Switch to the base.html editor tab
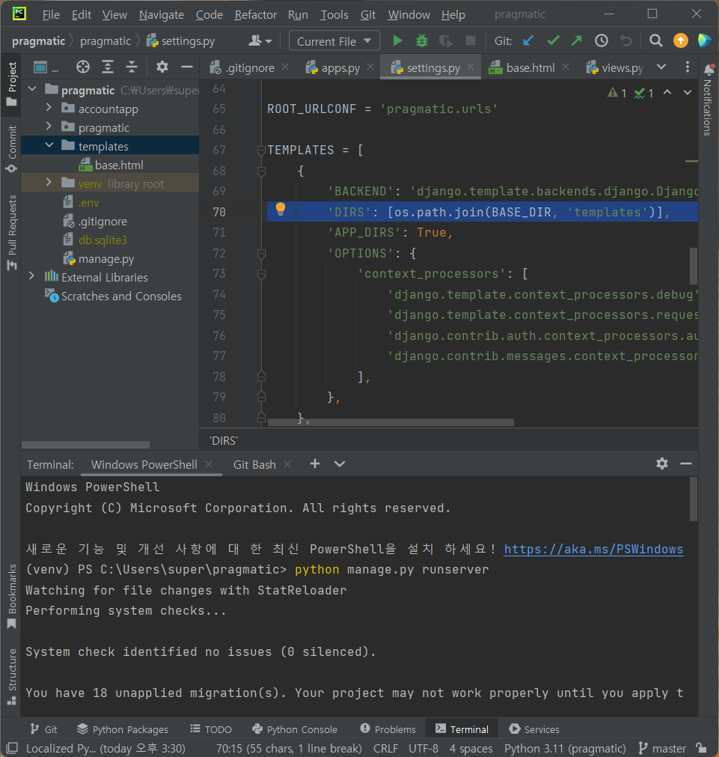 tap(530, 67)
